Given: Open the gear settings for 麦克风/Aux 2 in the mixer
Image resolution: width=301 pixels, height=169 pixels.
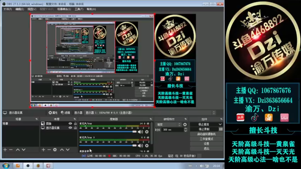Looking at the screenshot, I should click(147, 146).
